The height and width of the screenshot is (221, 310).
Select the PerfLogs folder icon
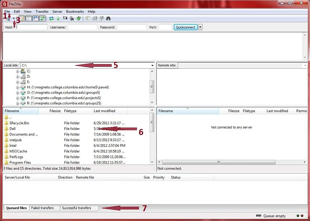6,157
